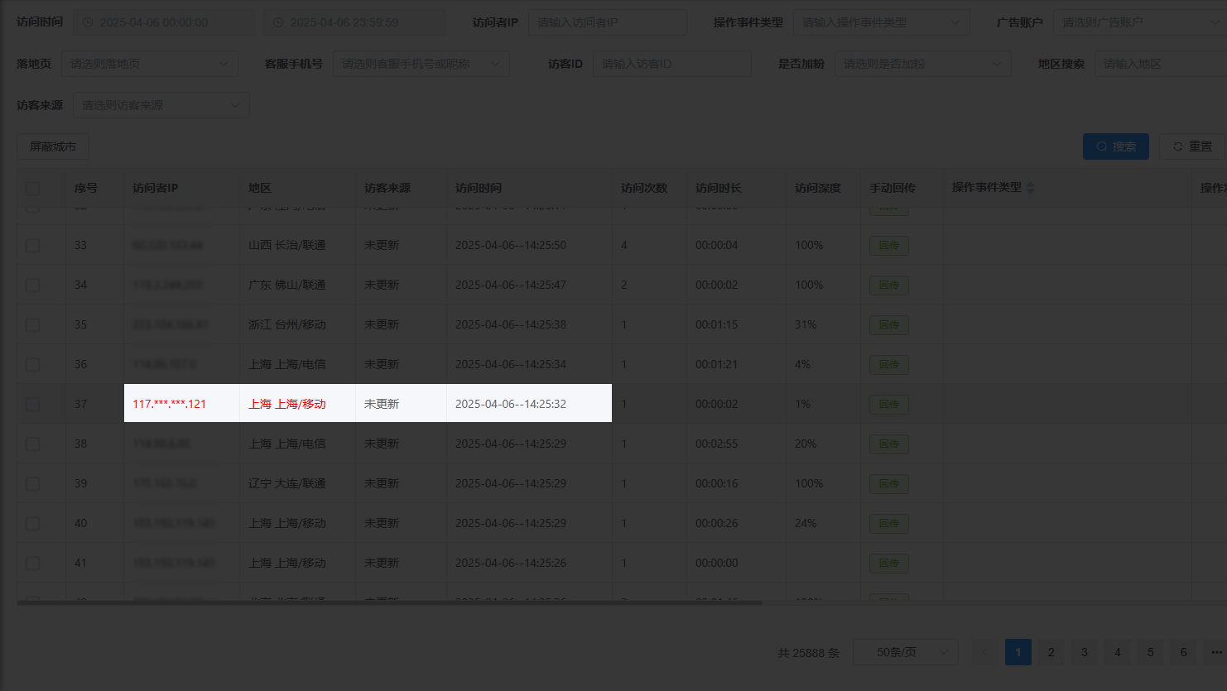Click the horizontal scrollbar below the table
Viewport: 1227px width, 691px height.
tap(389, 603)
